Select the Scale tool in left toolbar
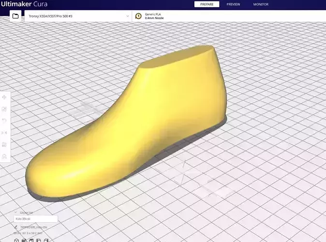The image size is (326, 242). coord(4,109)
